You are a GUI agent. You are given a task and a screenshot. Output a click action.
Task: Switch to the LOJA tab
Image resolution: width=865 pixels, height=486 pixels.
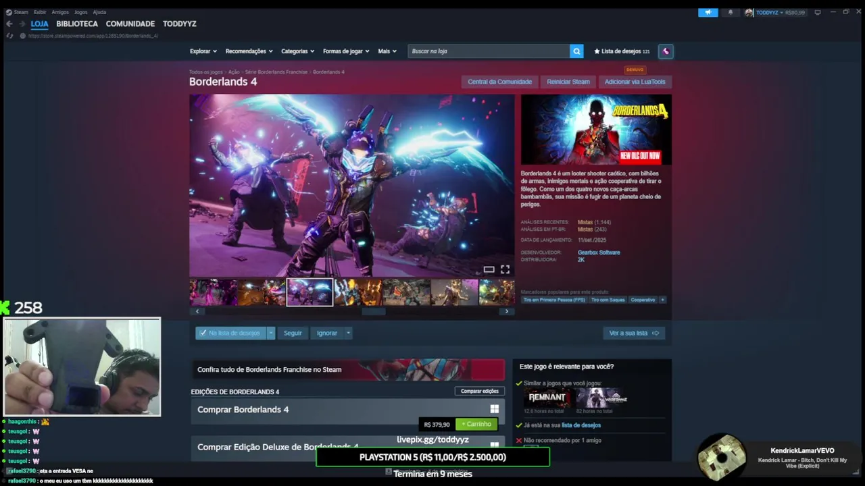tap(39, 24)
